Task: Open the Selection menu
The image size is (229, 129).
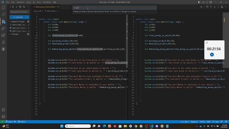Action: pyautogui.click(x=20, y=2)
